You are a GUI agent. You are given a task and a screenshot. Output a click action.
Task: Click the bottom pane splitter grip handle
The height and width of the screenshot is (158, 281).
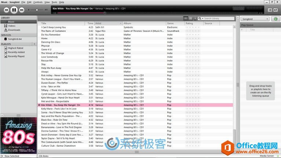pyautogui.click(x=137, y=152)
